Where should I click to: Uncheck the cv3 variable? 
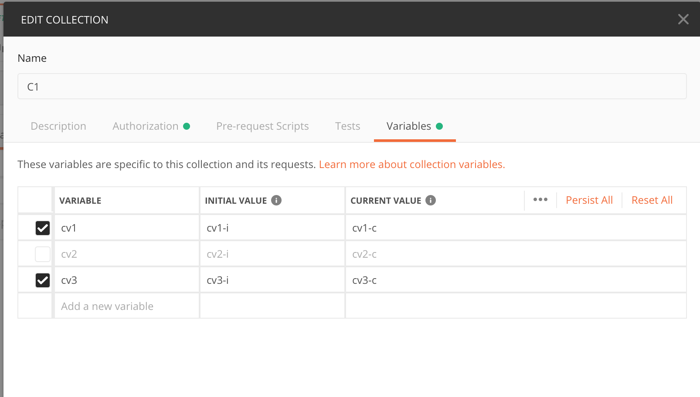(42, 280)
